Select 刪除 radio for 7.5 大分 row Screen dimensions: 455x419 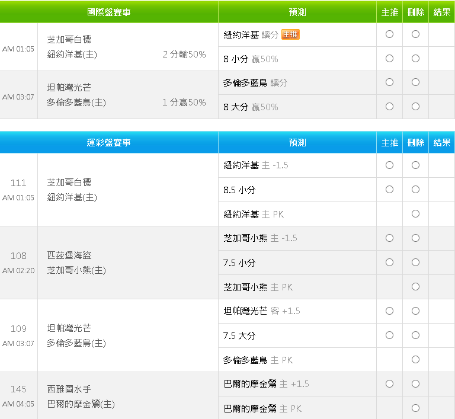(x=415, y=335)
